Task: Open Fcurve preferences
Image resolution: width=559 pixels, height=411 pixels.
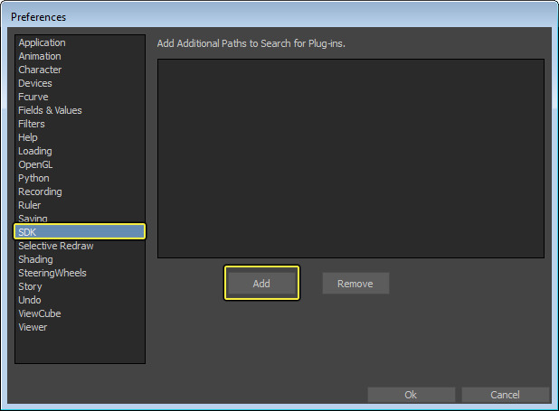Action: [x=34, y=97]
